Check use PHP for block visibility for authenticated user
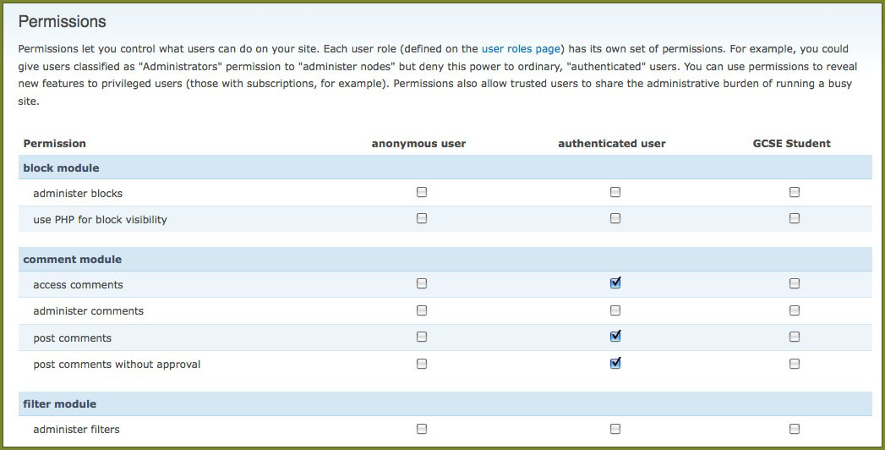 615,218
